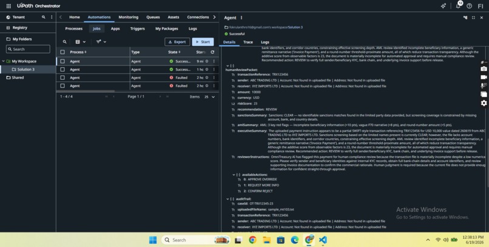Start a new job
489x247 pixels.
pyautogui.click(x=203, y=42)
